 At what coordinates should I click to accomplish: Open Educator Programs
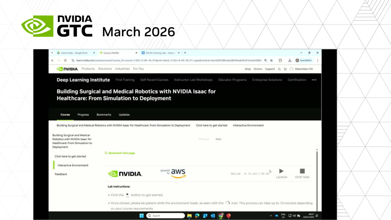pos(232,80)
